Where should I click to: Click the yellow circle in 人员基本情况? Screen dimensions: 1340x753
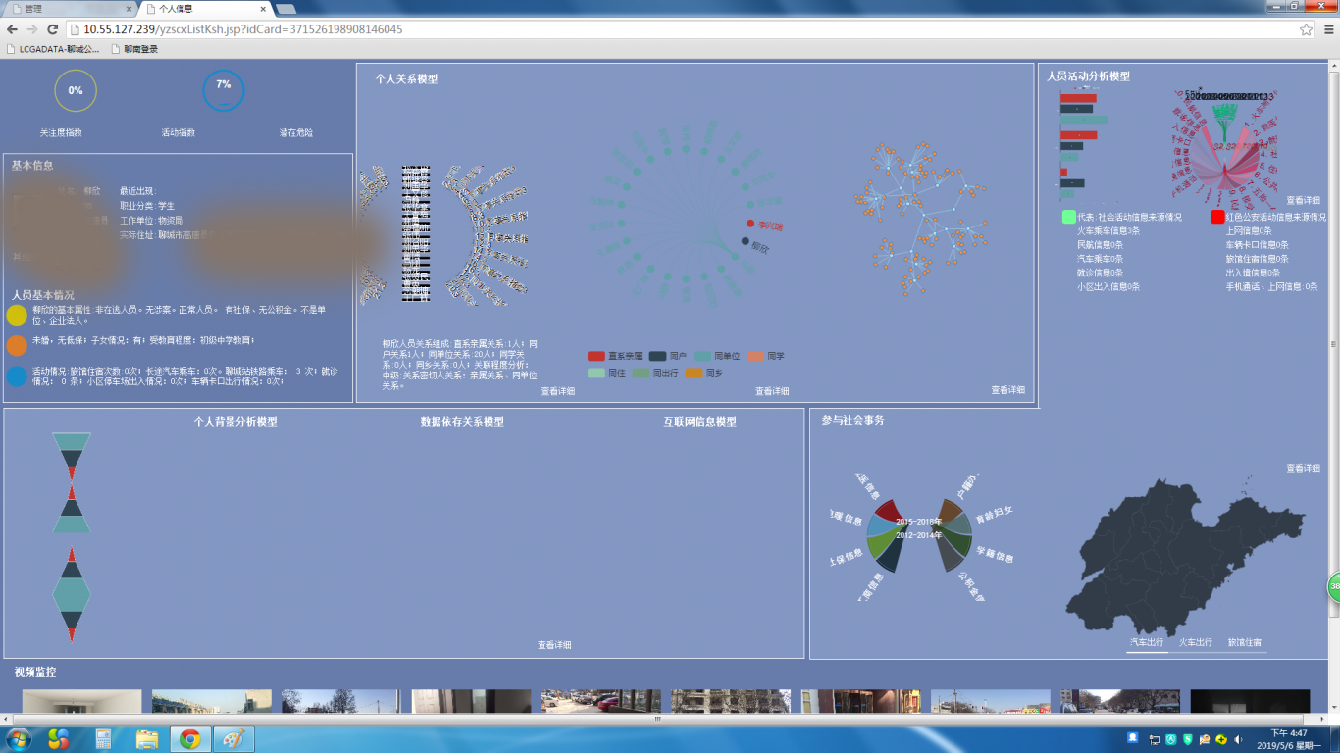pyautogui.click(x=17, y=315)
